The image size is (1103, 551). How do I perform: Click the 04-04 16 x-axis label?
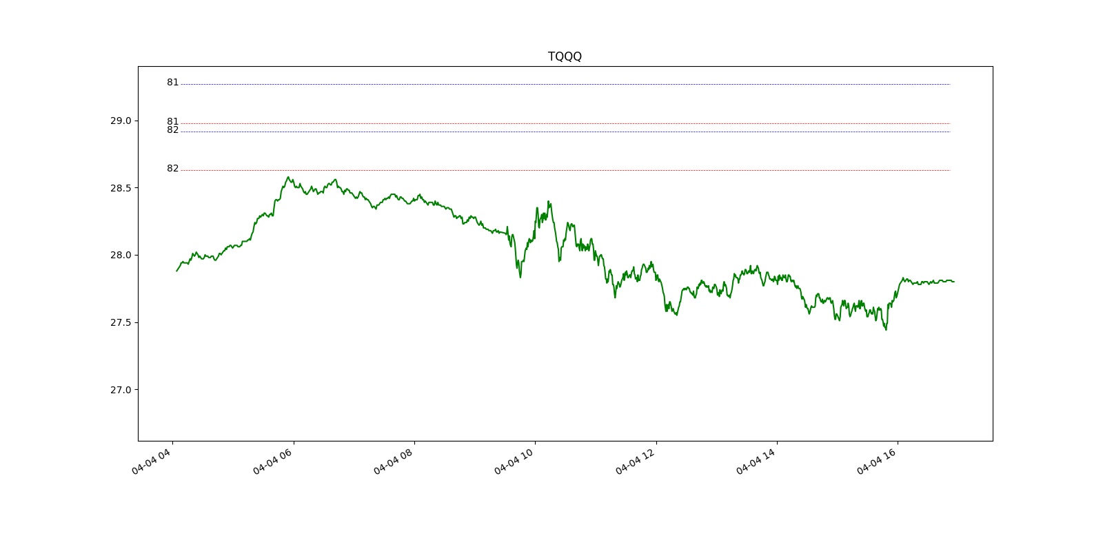tap(876, 461)
